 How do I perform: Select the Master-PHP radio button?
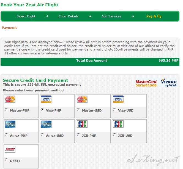[6, 110]
